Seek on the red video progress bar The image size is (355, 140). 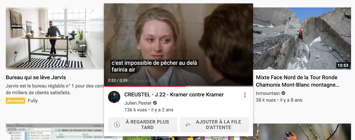pyautogui.click(x=178, y=86)
